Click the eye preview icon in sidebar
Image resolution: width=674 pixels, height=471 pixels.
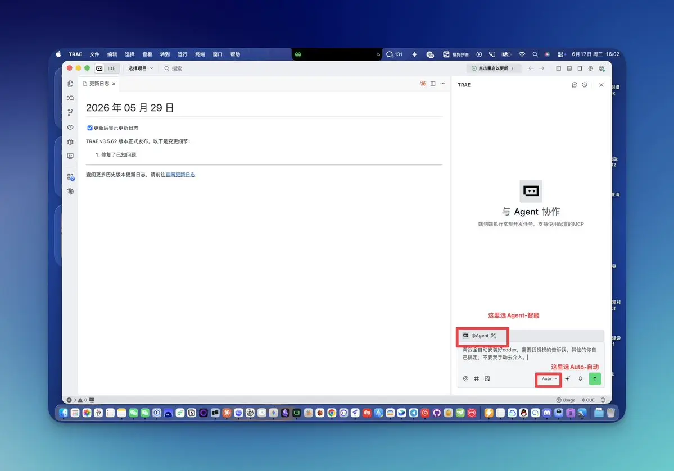click(x=70, y=127)
